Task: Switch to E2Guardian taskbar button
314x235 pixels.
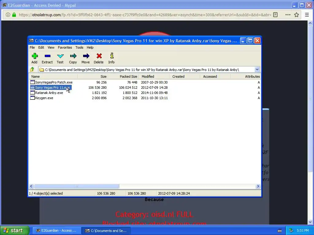Action: (57, 231)
